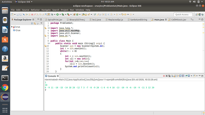This screenshot has width=205, height=115.
Task: Toggle Pin Console
Action: pyautogui.click(x=186, y=76)
